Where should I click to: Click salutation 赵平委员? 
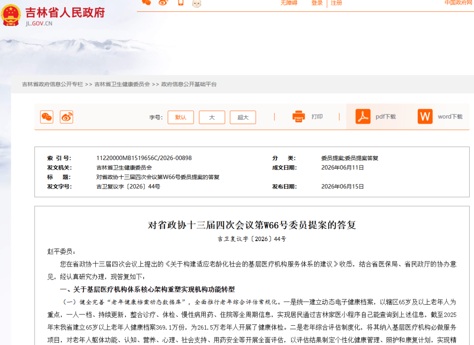click(61, 252)
